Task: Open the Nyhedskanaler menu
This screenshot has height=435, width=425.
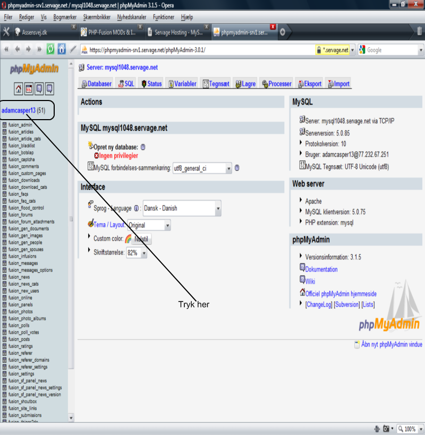Action: 131,17
